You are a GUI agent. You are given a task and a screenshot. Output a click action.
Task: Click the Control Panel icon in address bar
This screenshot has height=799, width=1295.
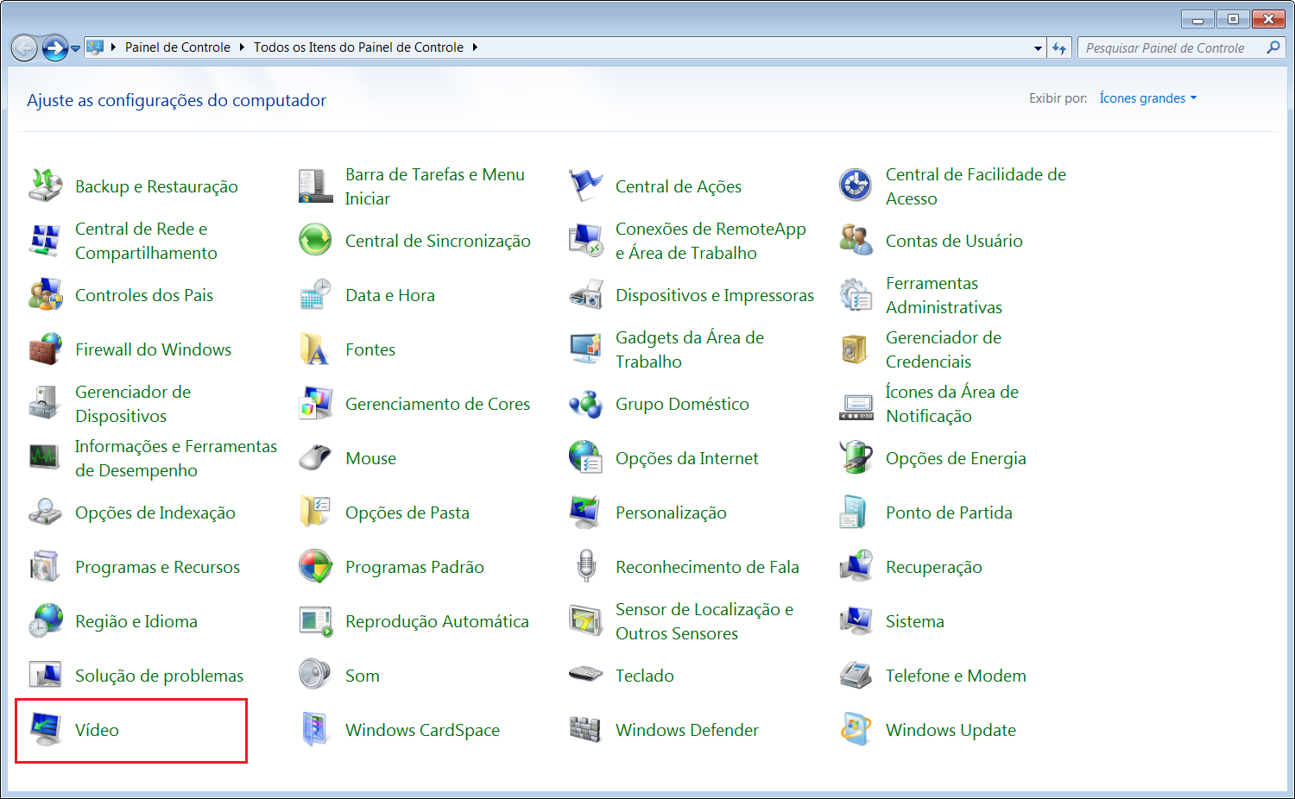(x=95, y=47)
